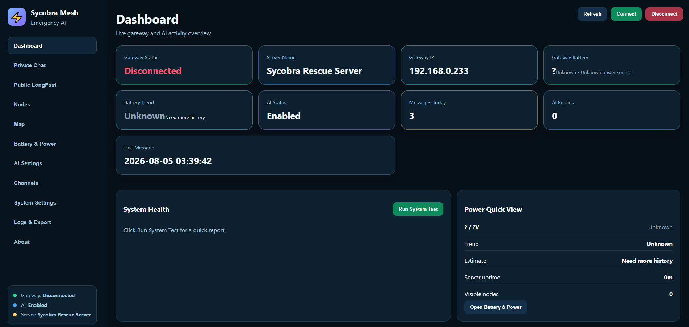
Task: Open the Dashboard menu item
Action: click(52, 45)
